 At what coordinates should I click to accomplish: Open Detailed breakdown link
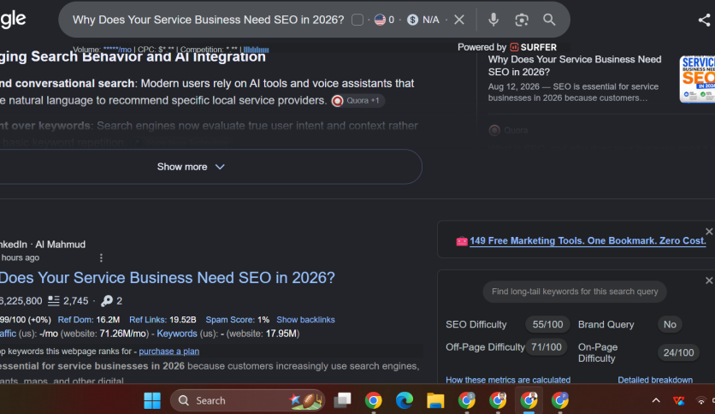[x=655, y=380]
